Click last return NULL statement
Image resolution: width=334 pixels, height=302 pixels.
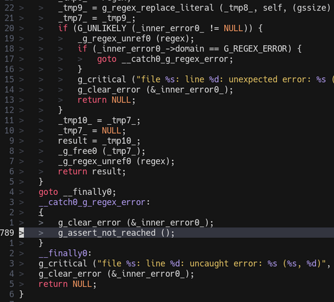[67, 284]
